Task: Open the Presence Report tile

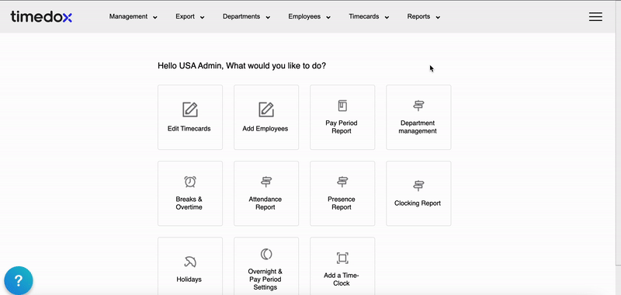Action: [x=342, y=193]
